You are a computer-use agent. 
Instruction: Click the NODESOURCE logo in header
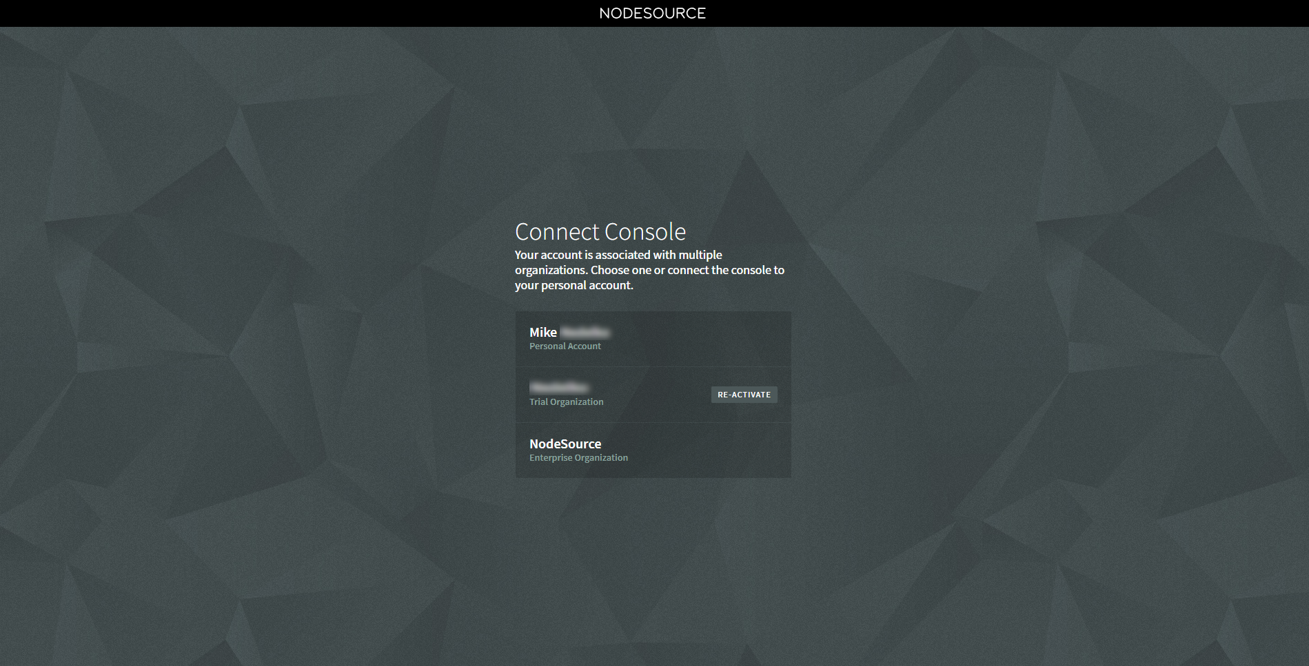653,13
